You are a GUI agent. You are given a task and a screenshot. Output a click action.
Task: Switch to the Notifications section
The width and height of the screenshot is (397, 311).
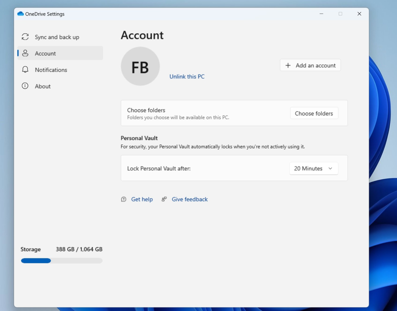(x=51, y=70)
